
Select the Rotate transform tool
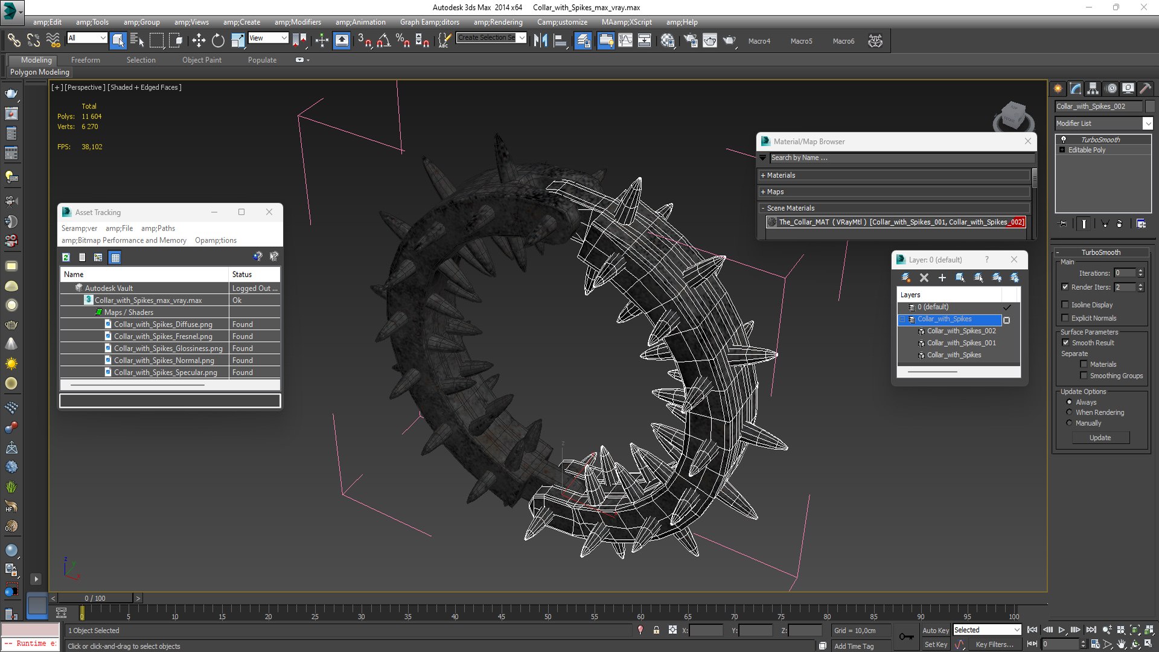pyautogui.click(x=218, y=40)
